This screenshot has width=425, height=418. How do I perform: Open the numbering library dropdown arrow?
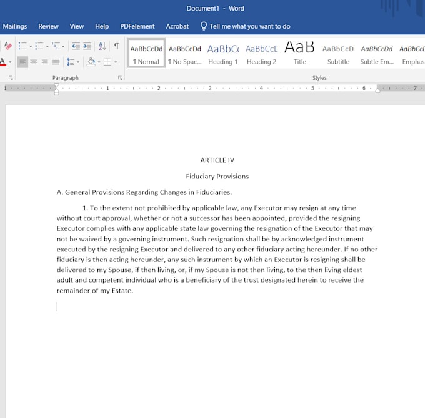(x=47, y=46)
